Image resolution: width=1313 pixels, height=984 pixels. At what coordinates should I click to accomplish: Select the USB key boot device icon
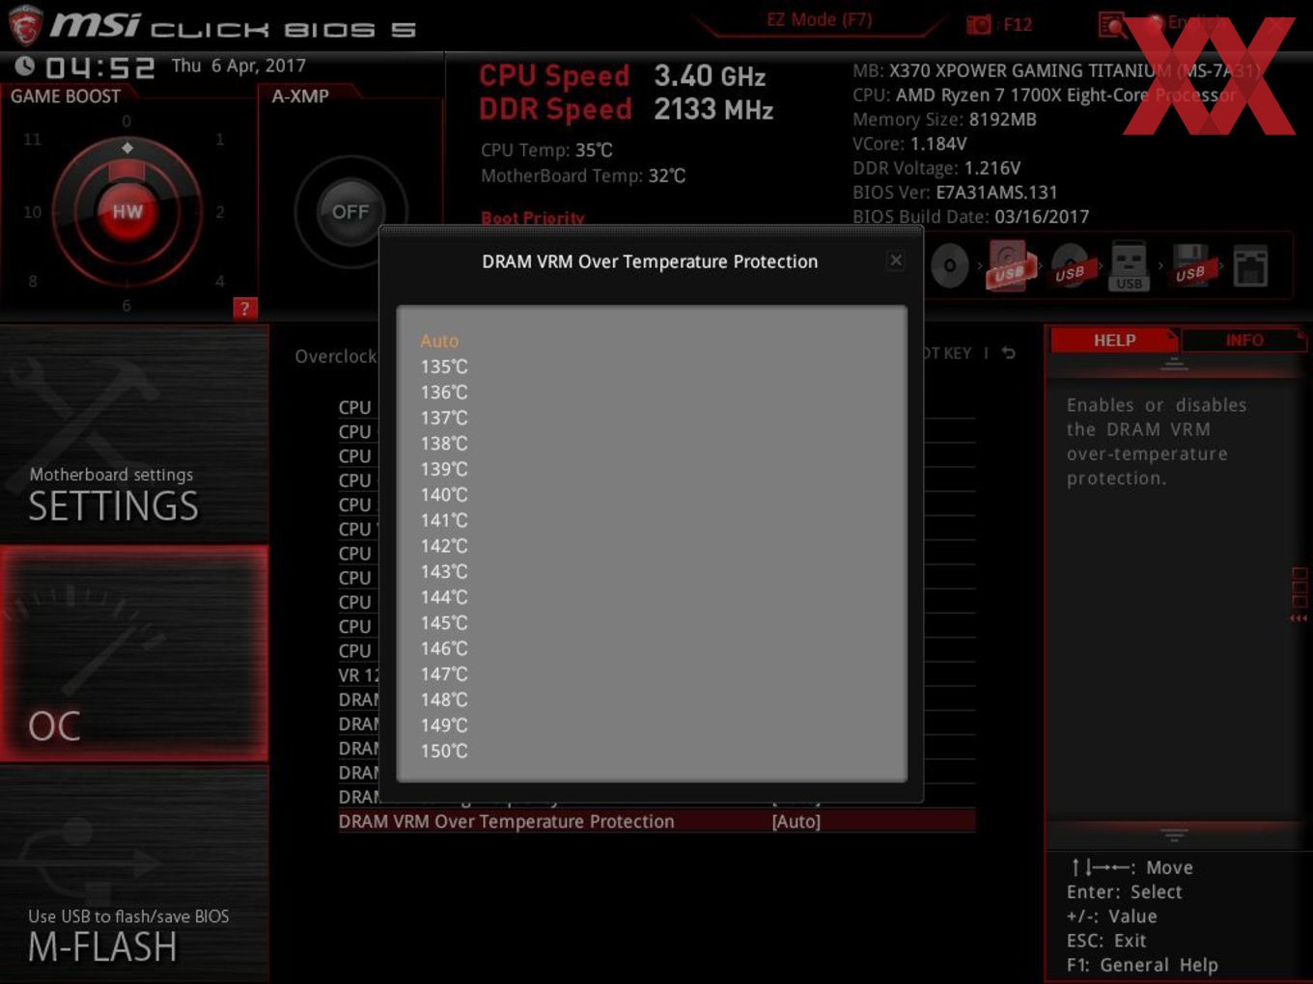click(x=1129, y=265)
